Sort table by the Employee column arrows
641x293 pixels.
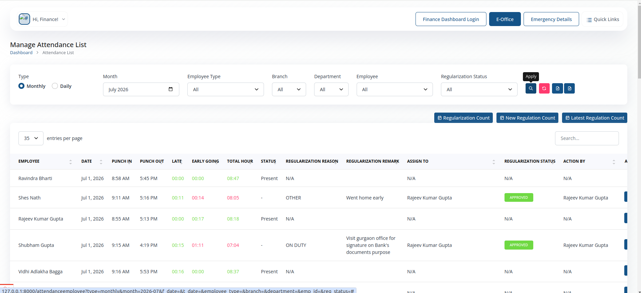coord(71,162)
